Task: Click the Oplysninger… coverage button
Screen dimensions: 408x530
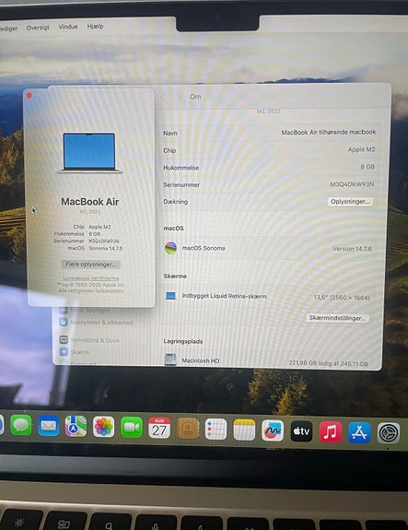Action: 350,202
